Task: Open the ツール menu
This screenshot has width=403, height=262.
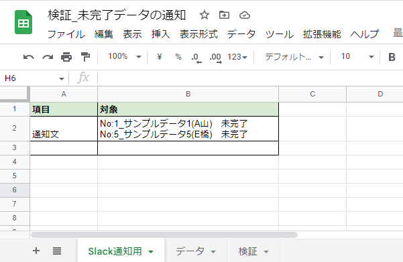Action: tap(280, 34)
